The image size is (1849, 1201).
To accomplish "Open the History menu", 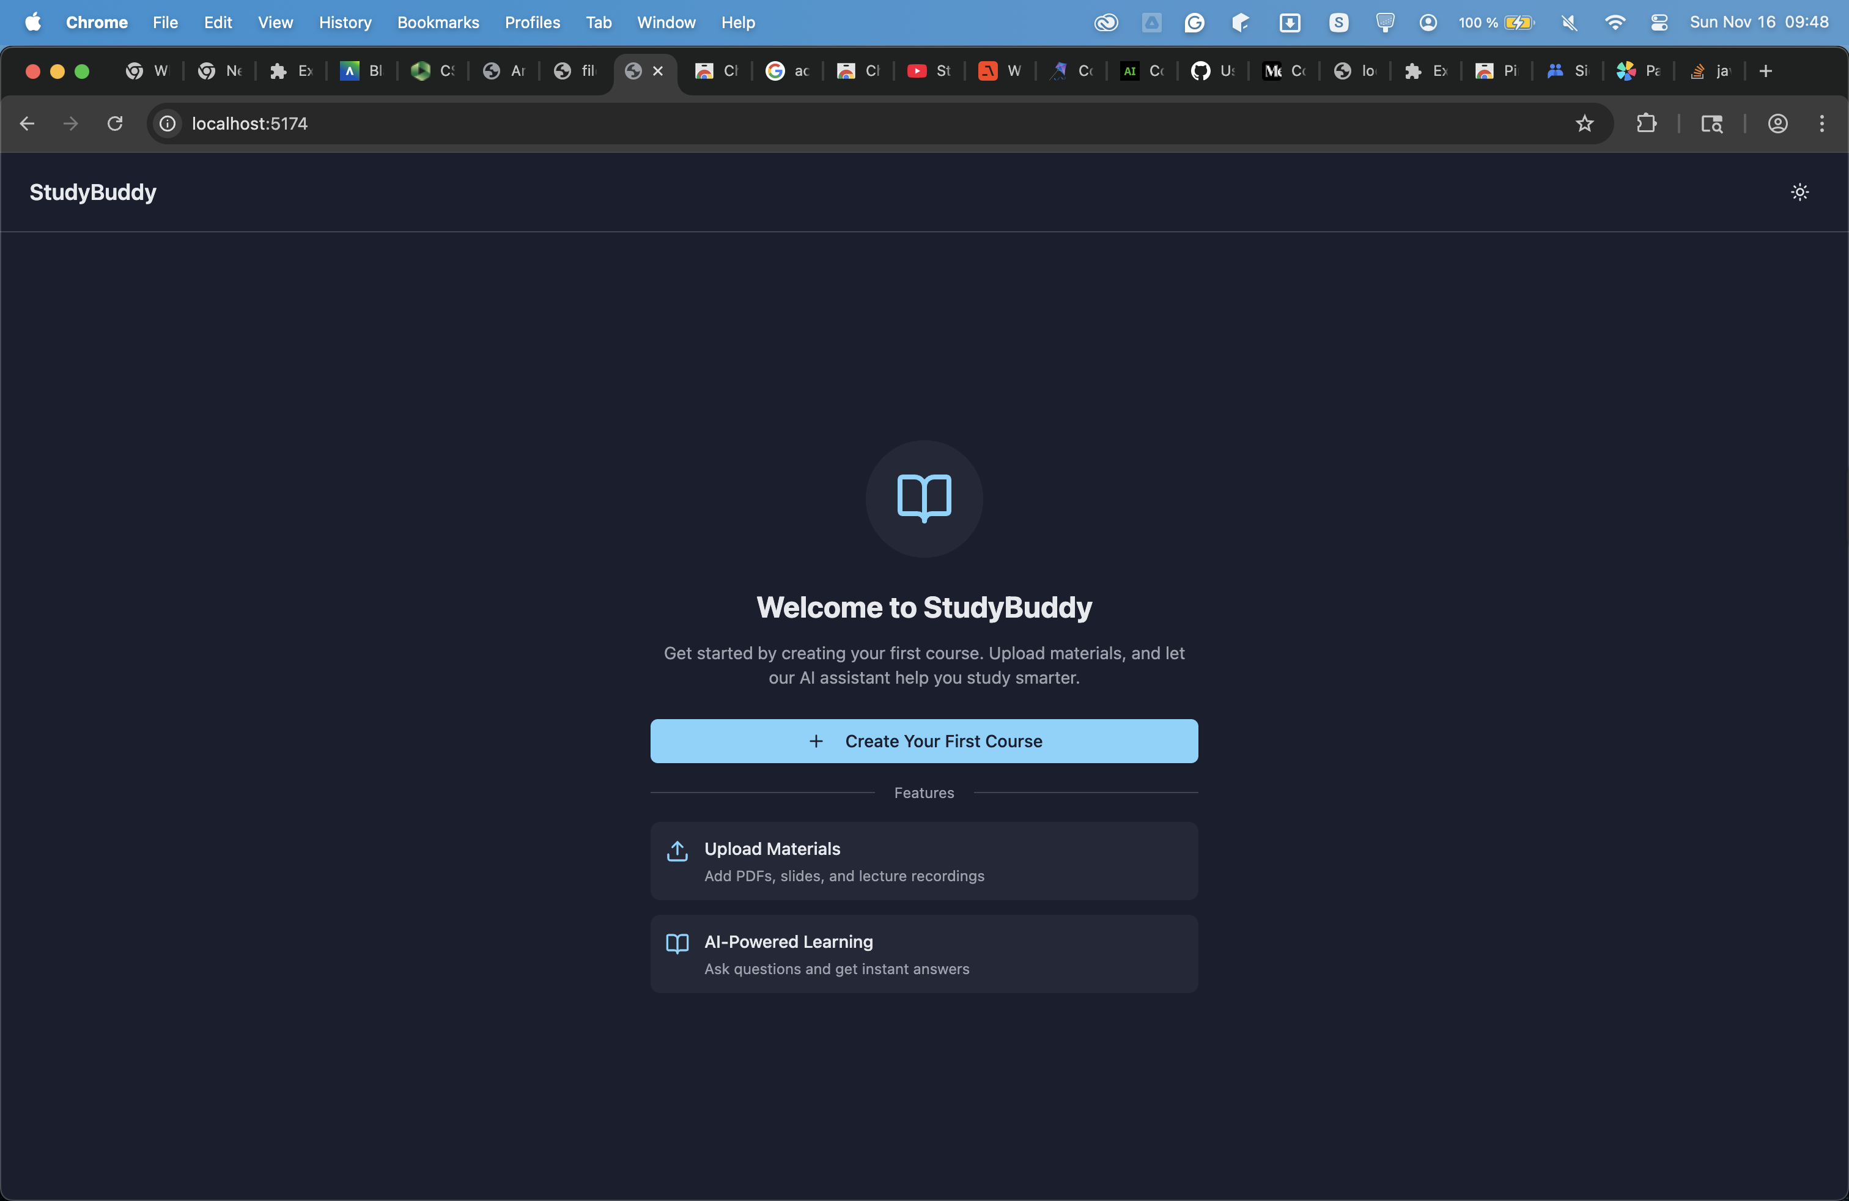I will (345, 23).
